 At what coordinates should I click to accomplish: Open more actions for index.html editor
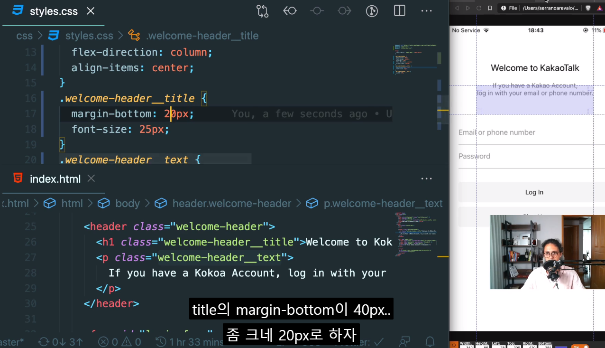click(x=427, y=179)
